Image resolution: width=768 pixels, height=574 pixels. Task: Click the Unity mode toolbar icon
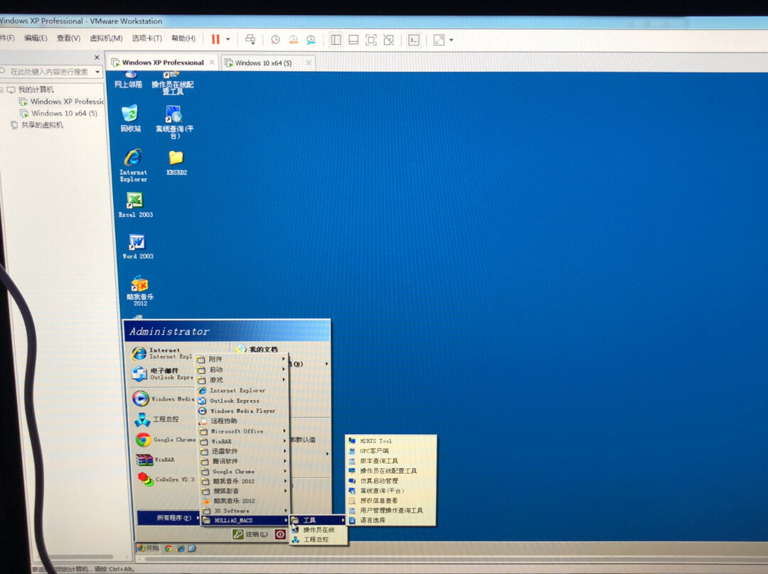pyautogui.click(x=389, y=40)
